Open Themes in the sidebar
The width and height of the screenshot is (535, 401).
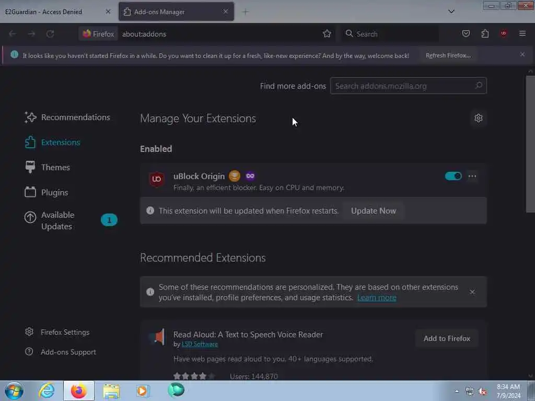coord(47,167)
